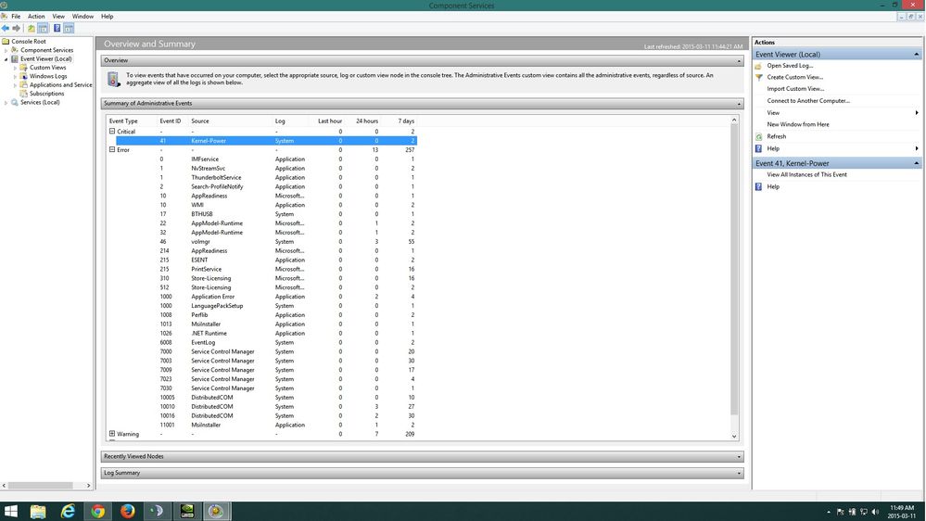Open the Window menu
Viewport: 926px width, 521px height.
(x=82, y=17)
